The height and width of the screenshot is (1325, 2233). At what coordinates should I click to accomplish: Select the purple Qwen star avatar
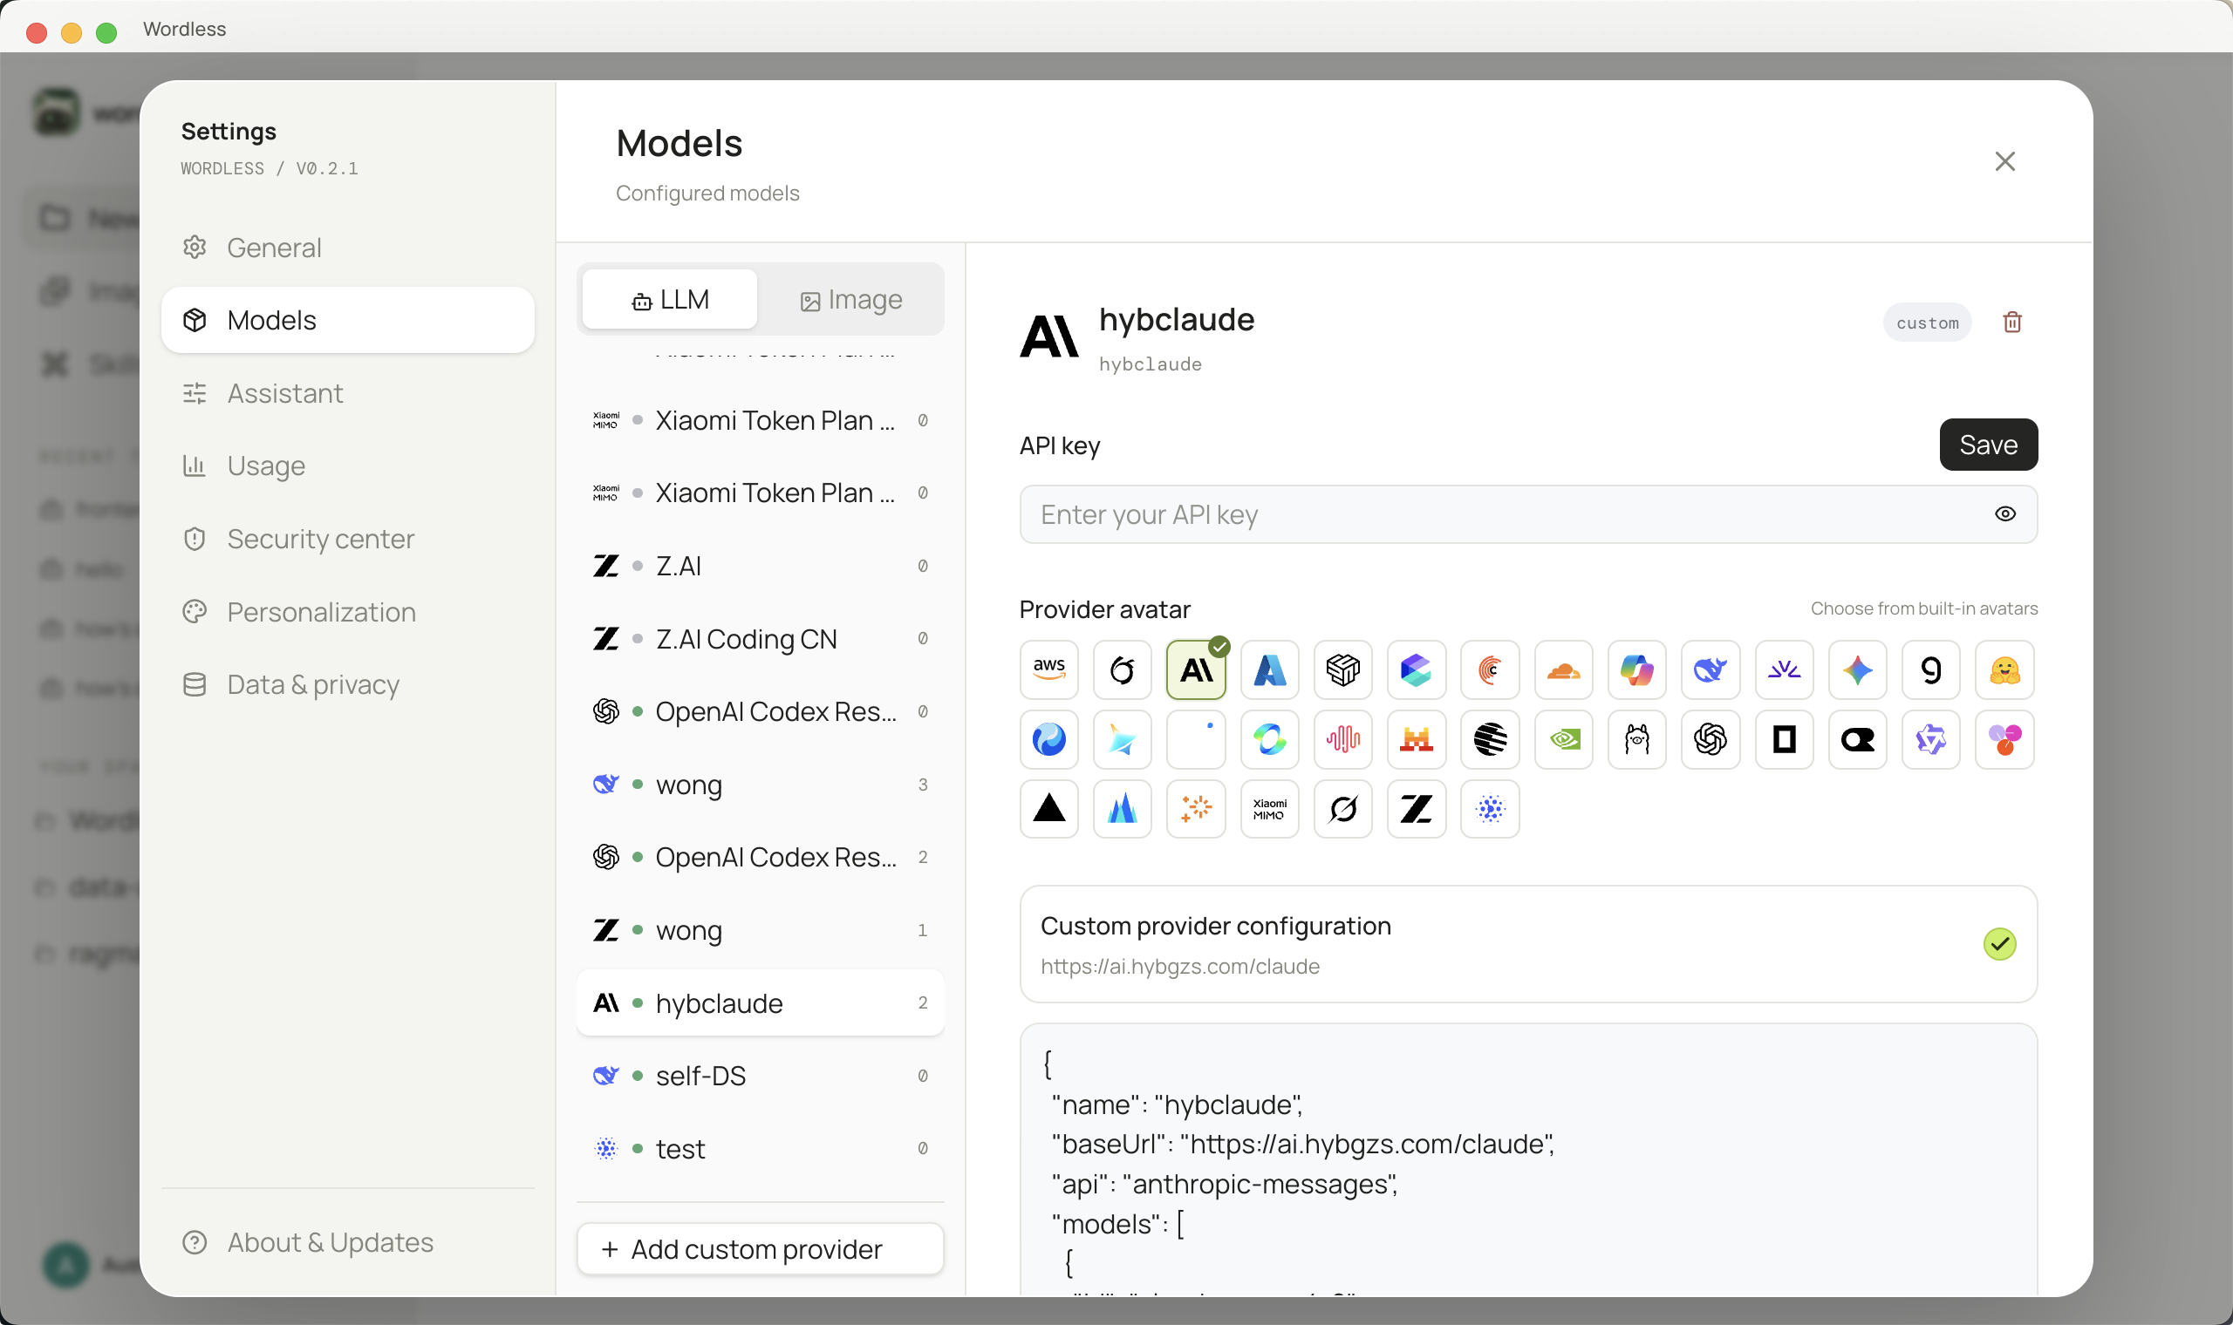[1930, 739]
